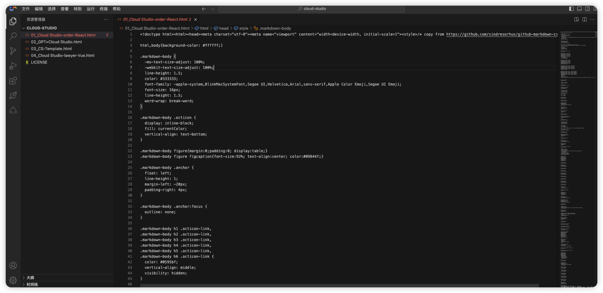The height and width of the screenshot is (293, 603).
Task: Open the rocket deploy view in the activity bar
Action: (x=13, y=95)
